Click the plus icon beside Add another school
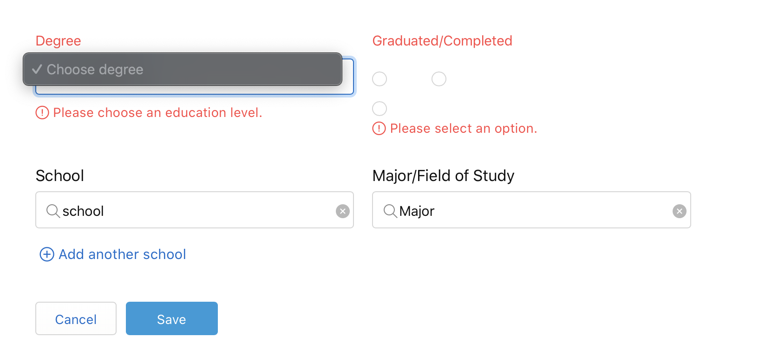Screen dimensions: 759x350 pyautogui.click(x=47, y=254)
